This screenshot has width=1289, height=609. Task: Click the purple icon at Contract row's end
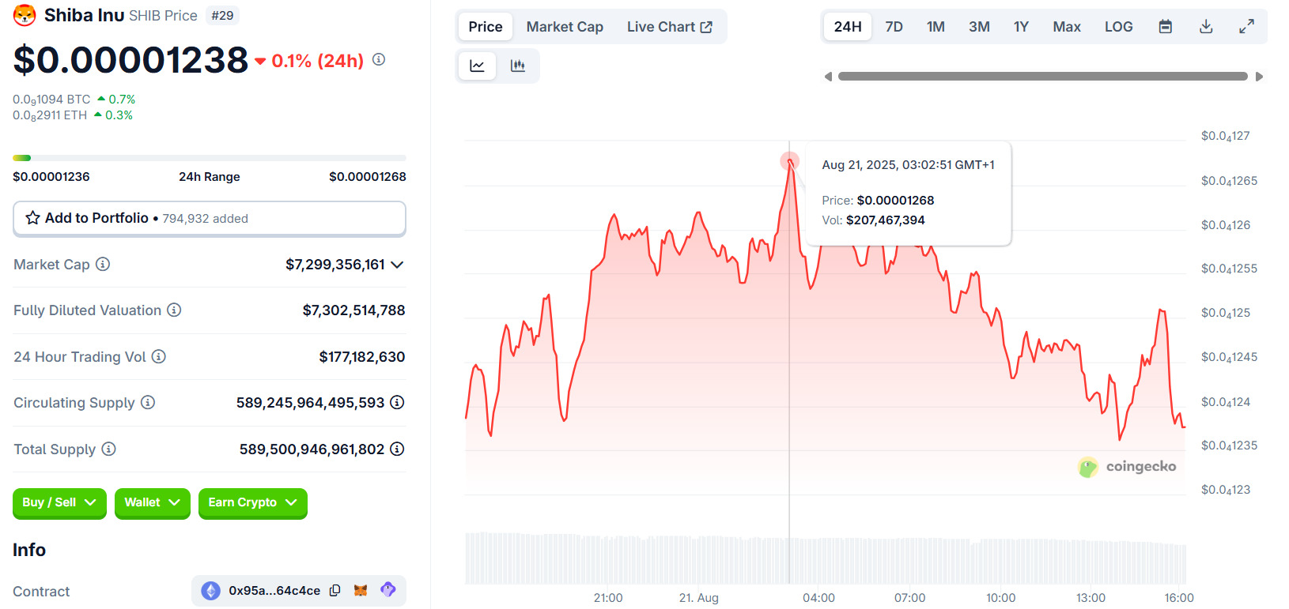(x=387, y=589)
